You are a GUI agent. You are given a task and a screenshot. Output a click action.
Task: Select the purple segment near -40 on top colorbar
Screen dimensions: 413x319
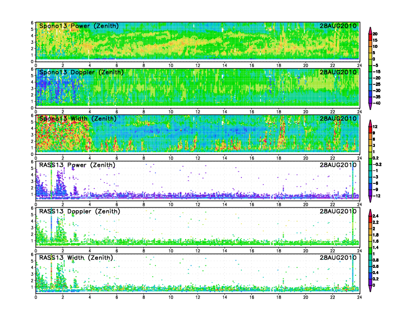click(x=370, y=100)
